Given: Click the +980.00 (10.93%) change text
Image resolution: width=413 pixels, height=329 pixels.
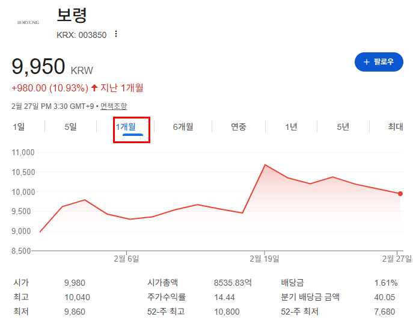Looking at the screenshot, I should (x=50, y=88).
